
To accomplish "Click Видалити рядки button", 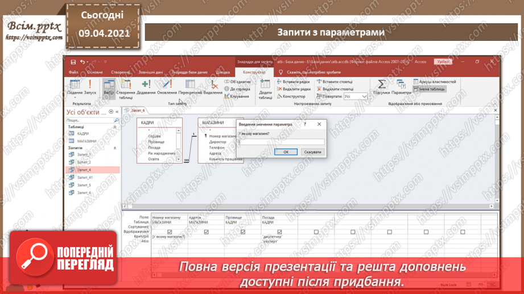I will tap(294, 89).
